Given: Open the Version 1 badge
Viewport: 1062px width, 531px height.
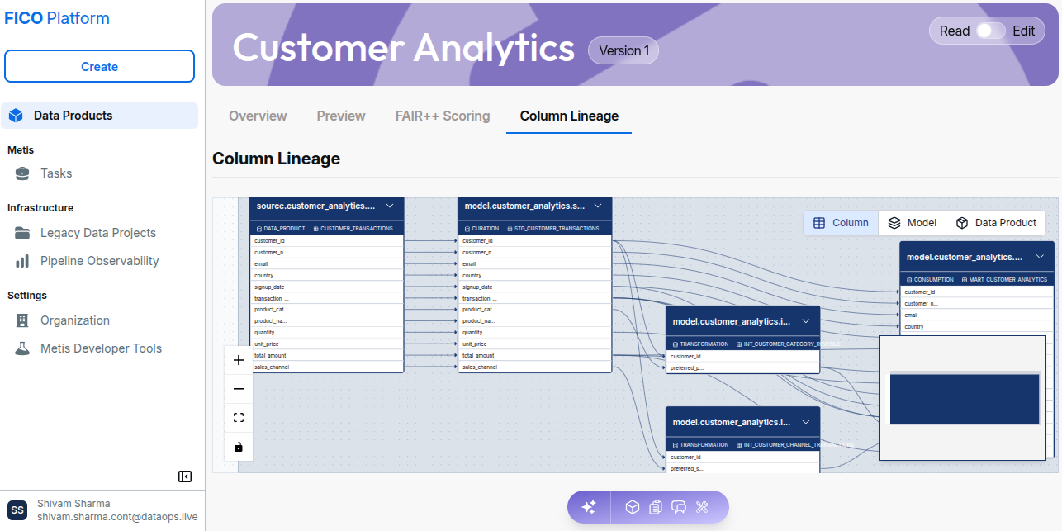Looking at the screenshot, I should (x=623, y=50).
